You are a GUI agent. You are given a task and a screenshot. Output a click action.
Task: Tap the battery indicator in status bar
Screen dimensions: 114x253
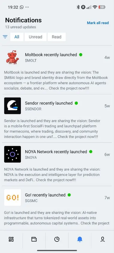point(102,7)
